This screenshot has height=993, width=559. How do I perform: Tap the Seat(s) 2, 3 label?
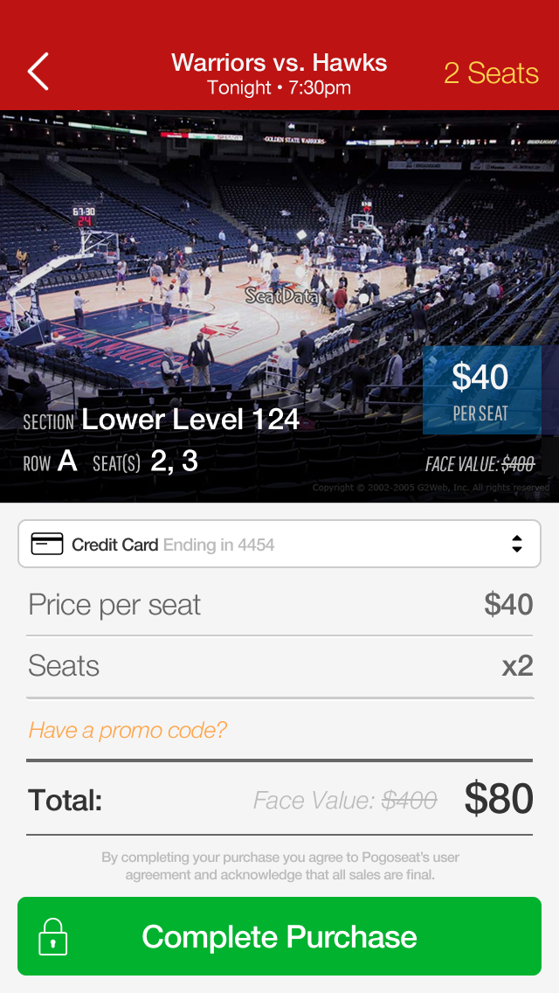click(x=145, y=462)
